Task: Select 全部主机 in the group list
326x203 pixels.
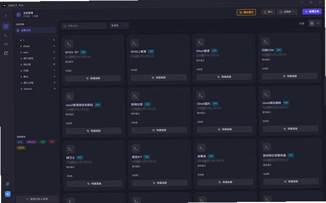Action: (35, 30)
